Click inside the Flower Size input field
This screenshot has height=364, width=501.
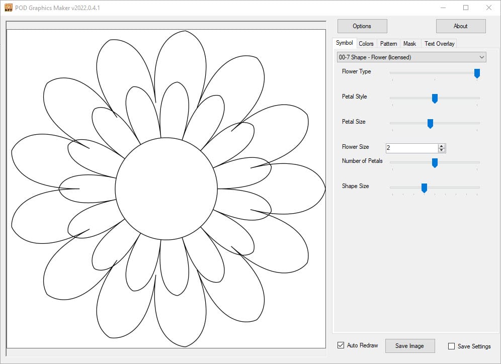pos(411,148)
